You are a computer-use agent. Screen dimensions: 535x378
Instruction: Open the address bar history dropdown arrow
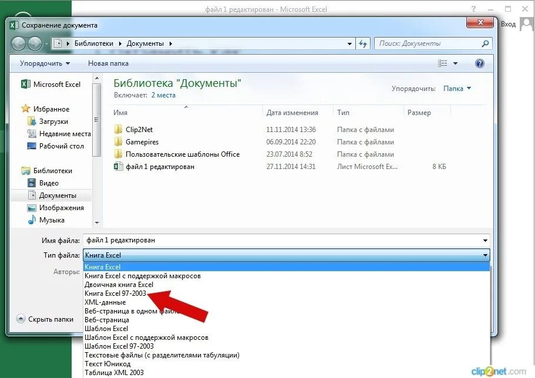(x=349, y=43)
